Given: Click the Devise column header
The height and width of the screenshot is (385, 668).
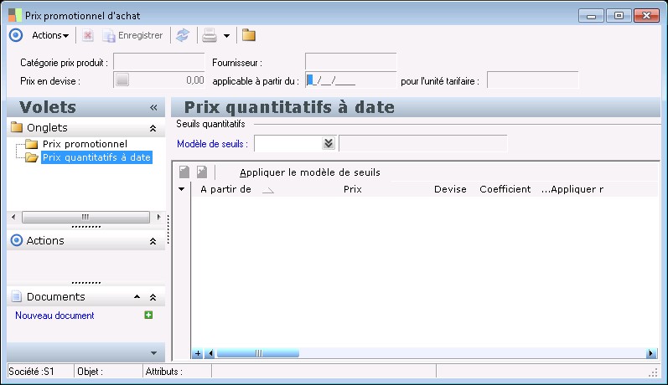Looking at the screenshot, I should pos(450,189).
